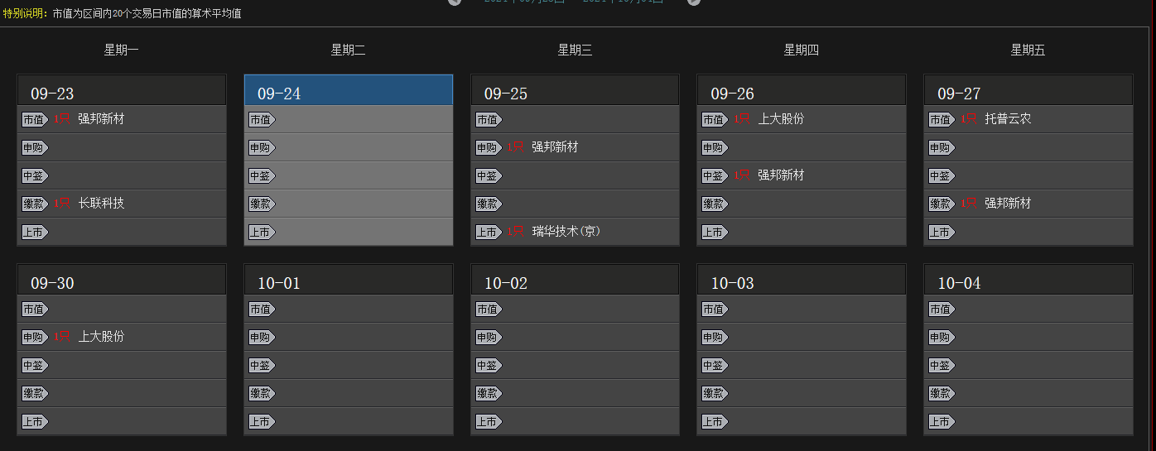Select the 10-02 date header
This screenshot has height=451, width=1156.
click(575, 280)
